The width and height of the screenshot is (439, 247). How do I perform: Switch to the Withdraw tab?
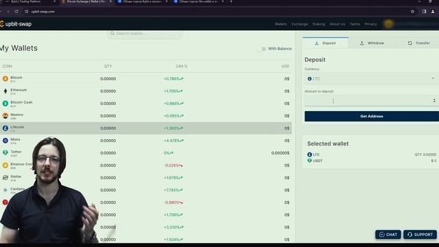pyautogui.click(x=372, y=43)
